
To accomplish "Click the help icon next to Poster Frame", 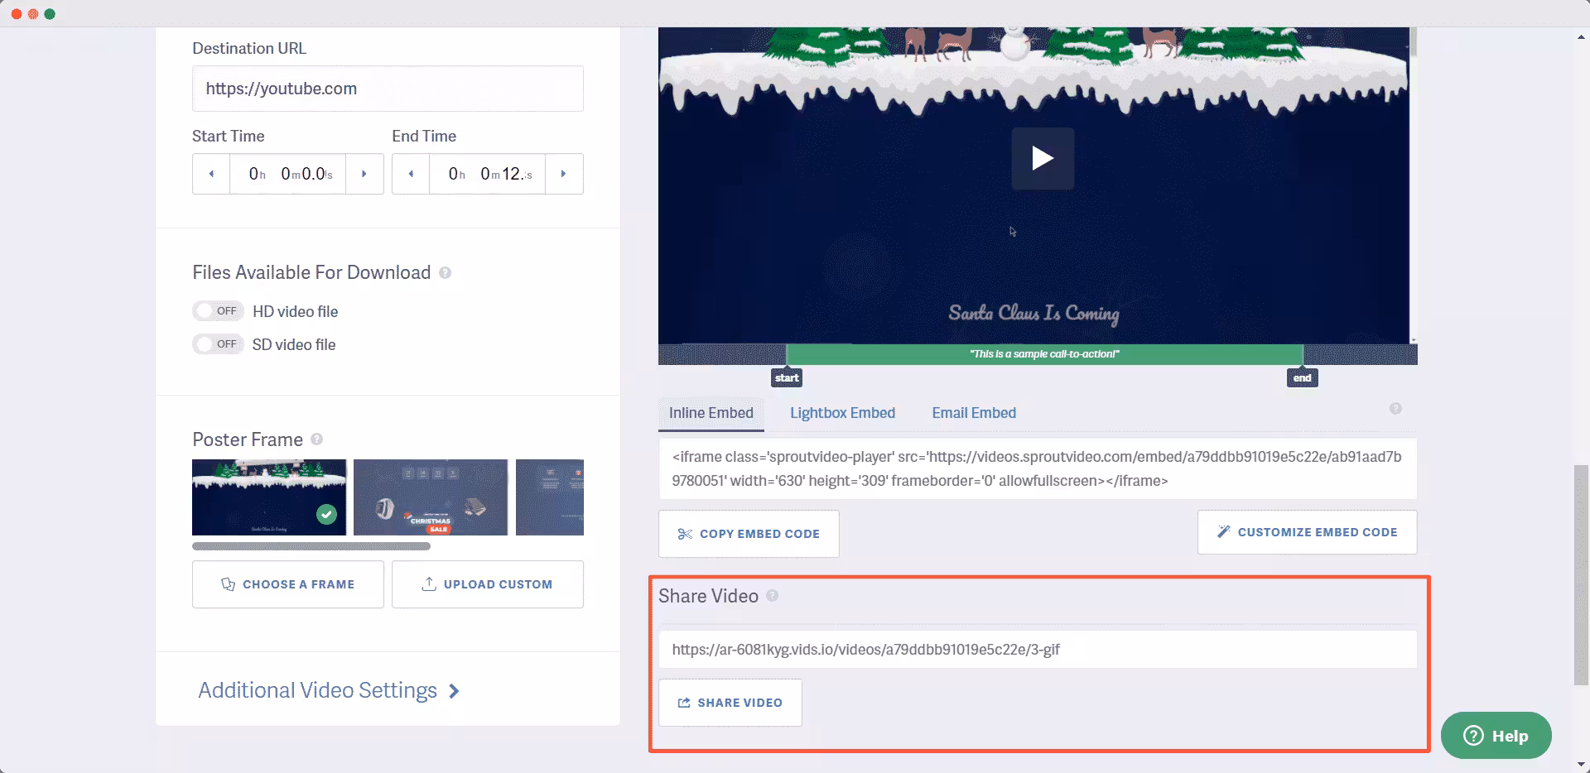I will (316, 439).
